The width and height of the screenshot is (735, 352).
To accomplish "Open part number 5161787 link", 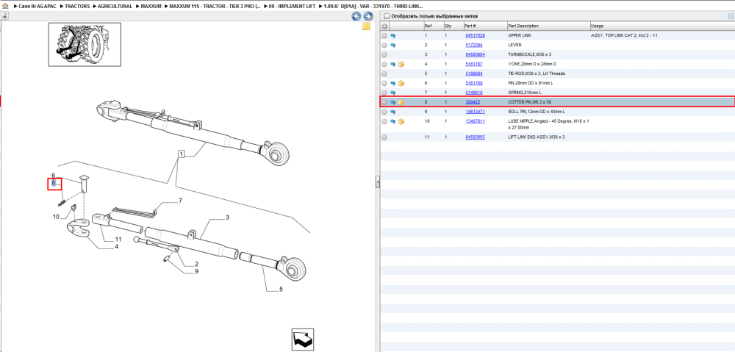I will [474, 64].
